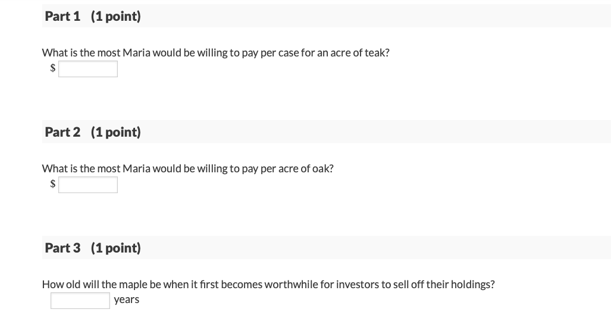Screen dimensions: 611x328
Task: Click the Part 3 heading
Action: (x=62, y=248)
